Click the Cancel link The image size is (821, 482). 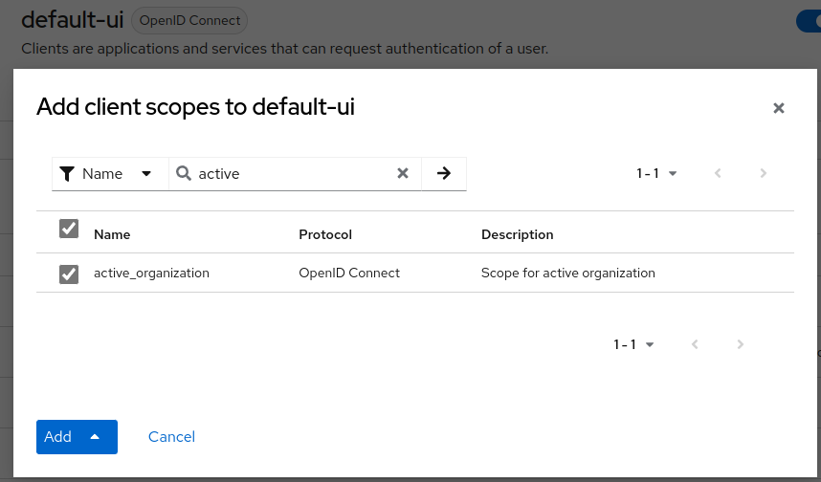coord(171,436)
